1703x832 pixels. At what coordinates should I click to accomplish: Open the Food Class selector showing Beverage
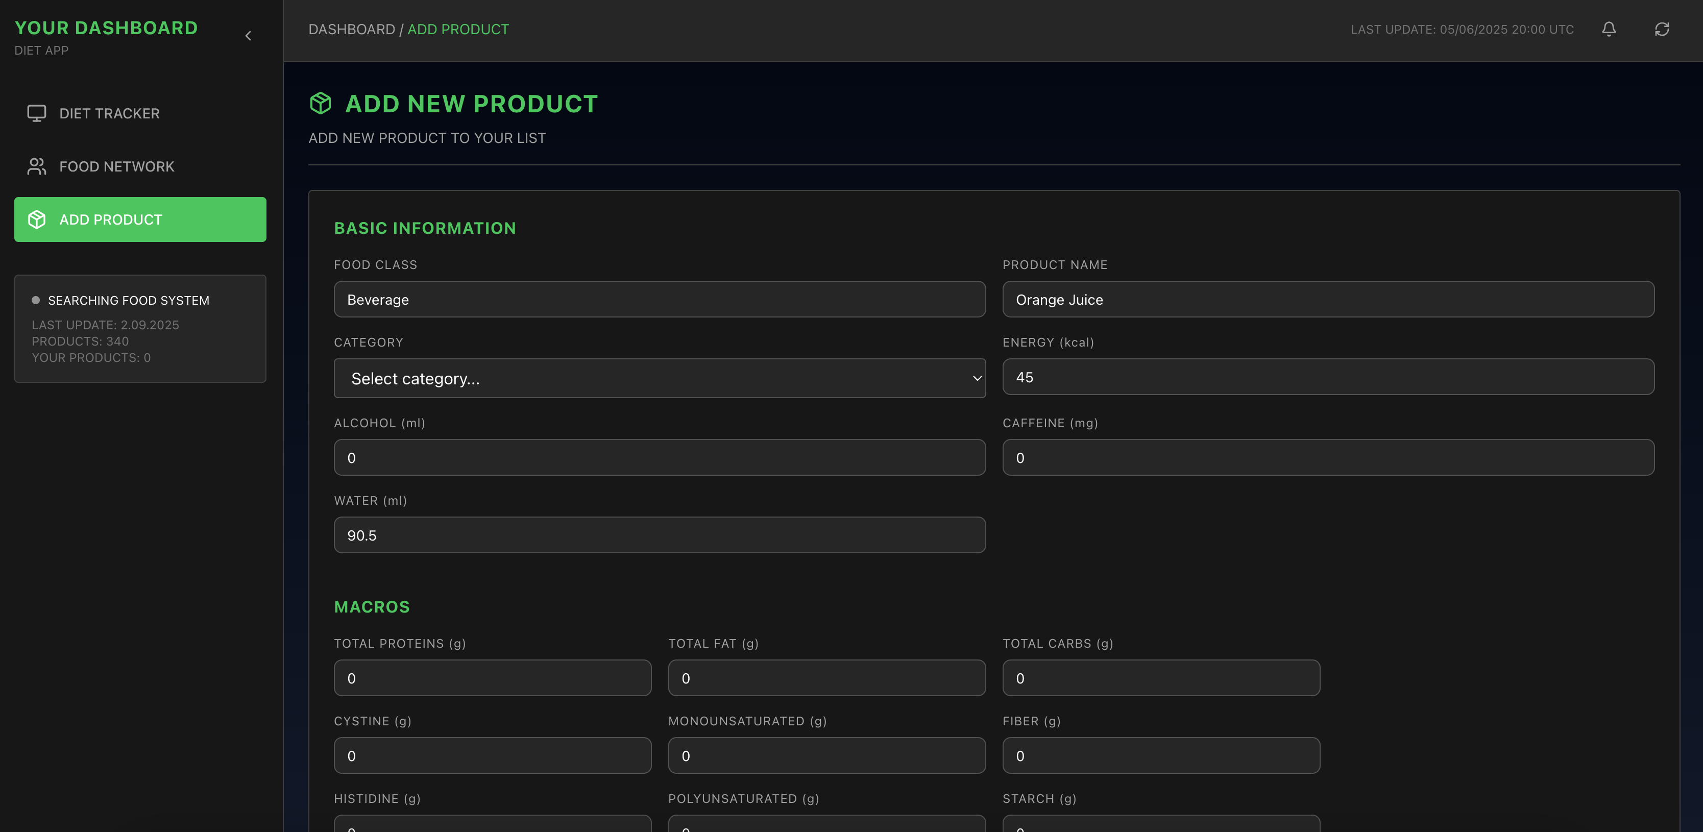click(x=659, y=299)
